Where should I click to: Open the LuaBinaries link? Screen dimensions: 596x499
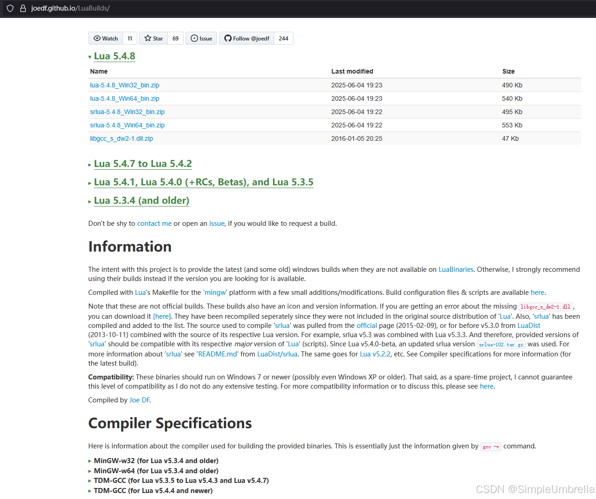[x=456, y=270]
